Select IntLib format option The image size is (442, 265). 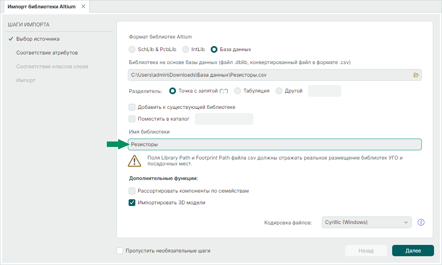click(x=186, y=49)
